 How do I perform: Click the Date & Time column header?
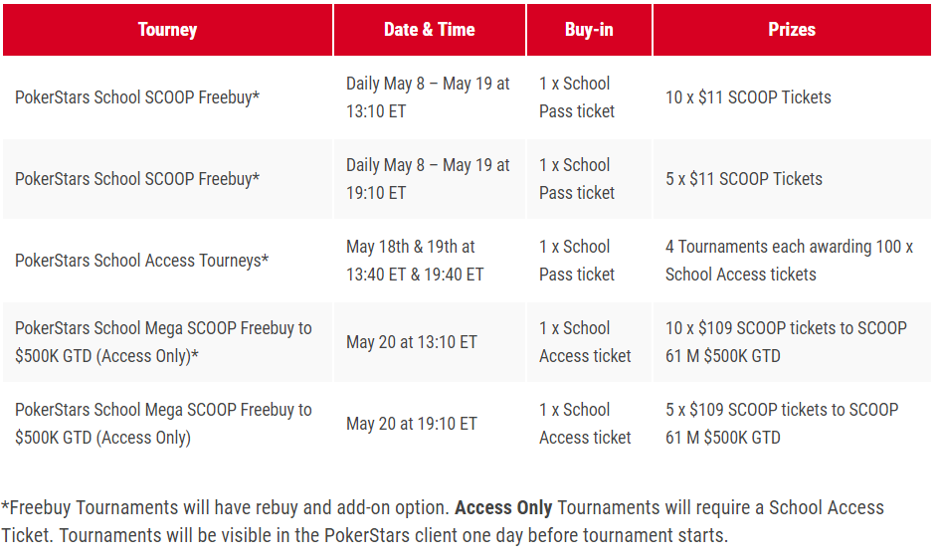click(x=430, y=30)
